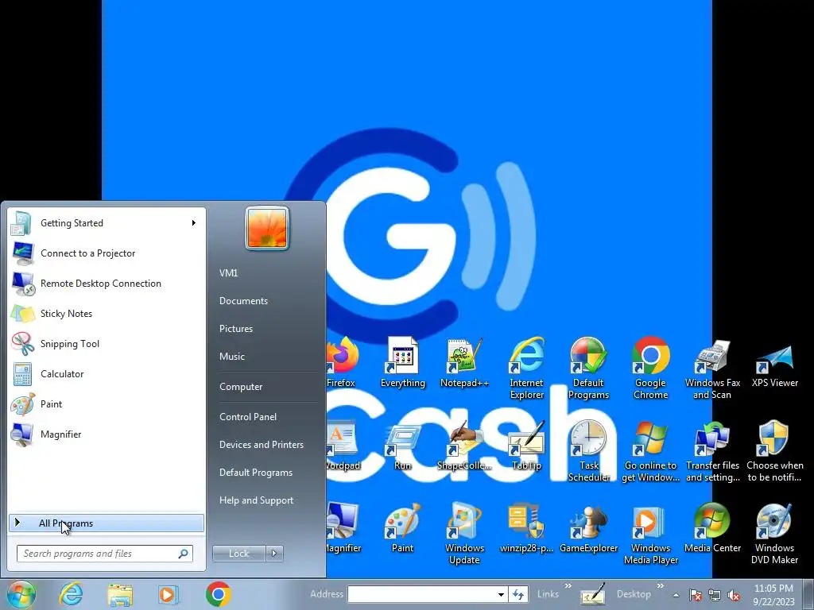Click the Search programs and files box
The image size is (814, 610).
104,554
